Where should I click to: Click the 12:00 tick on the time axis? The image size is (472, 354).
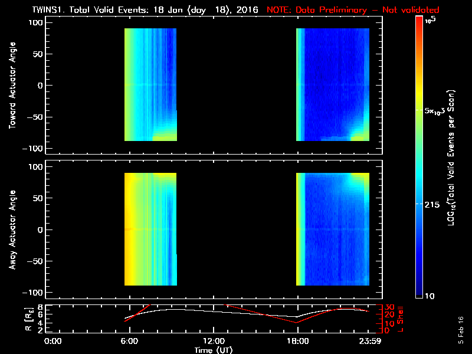(213, 341)
